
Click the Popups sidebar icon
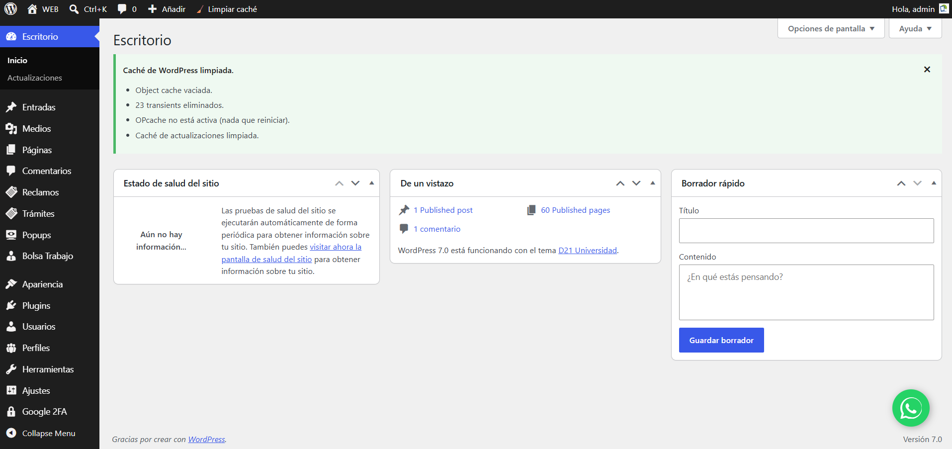11,235
